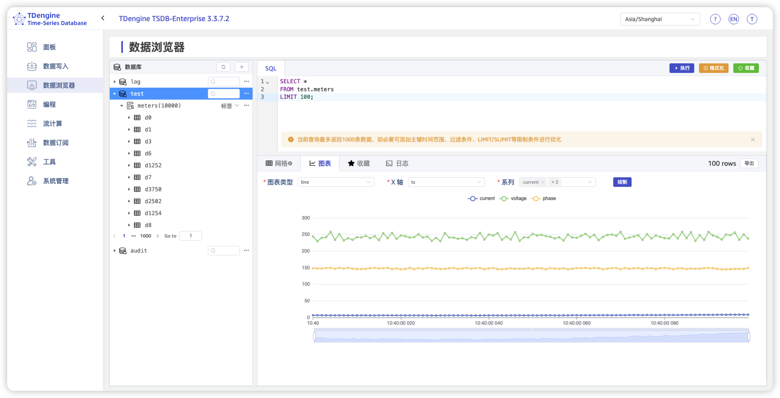Open the Asia/Shanghai timezone dropdown
The height and width of the screenshot is (398, 780).
pyautogui.click(x=660, y=19)
